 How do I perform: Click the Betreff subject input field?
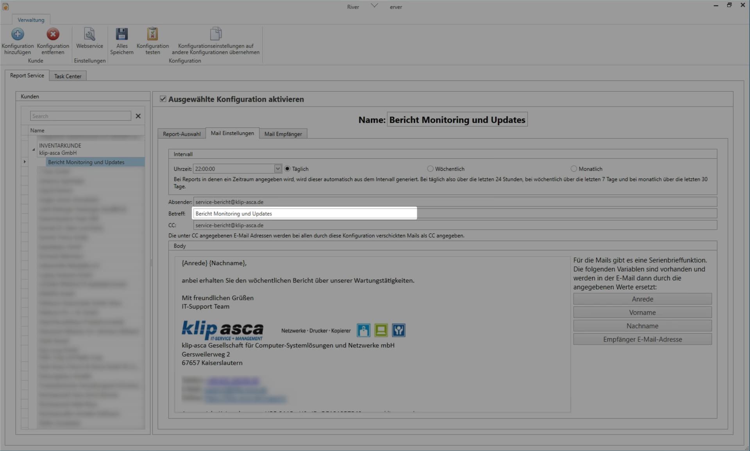click(455, 214)
